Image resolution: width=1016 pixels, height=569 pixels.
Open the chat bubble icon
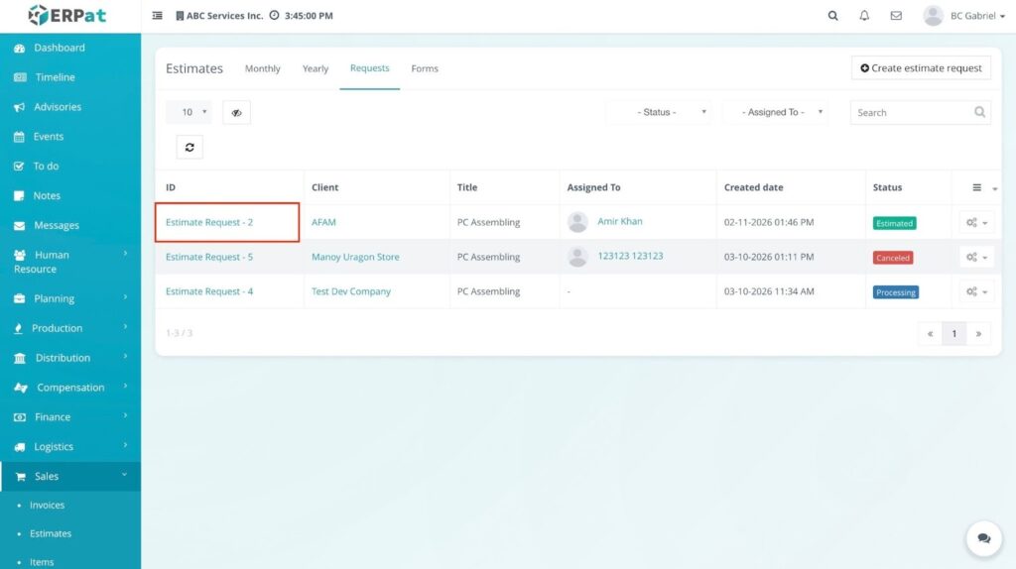(983, 538)
